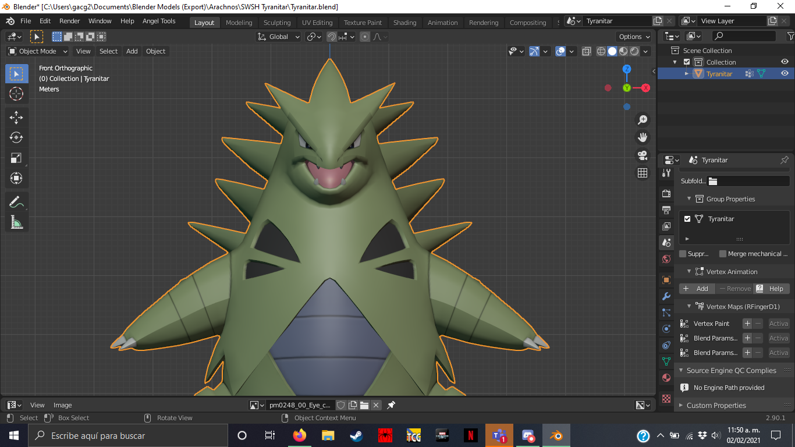The image size is (795, 447).
Task: Open the Angel Tools menu
Action: tap(159, 21)
